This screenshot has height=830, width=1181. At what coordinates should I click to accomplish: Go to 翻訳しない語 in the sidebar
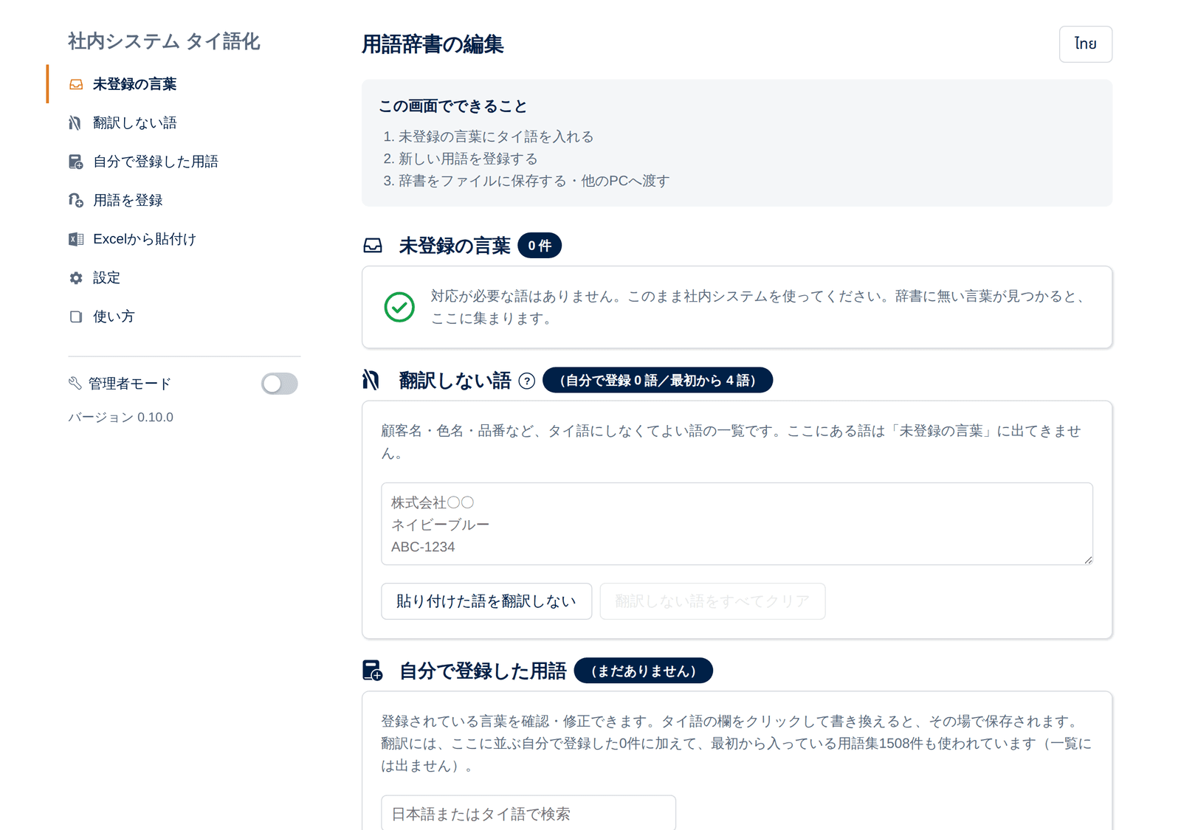[174, 123]
